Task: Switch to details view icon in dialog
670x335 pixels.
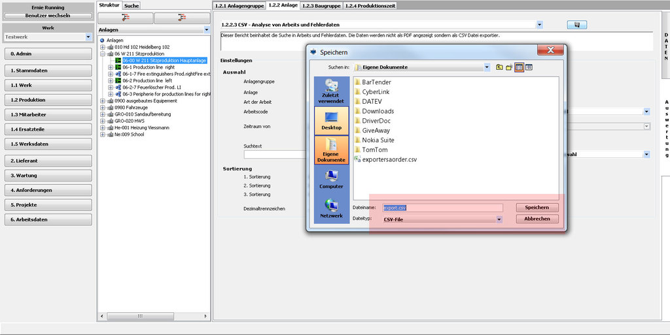Action: 529,67
